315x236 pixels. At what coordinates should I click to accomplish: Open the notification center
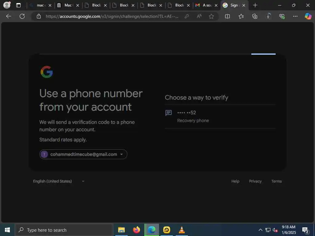(305, 230)
